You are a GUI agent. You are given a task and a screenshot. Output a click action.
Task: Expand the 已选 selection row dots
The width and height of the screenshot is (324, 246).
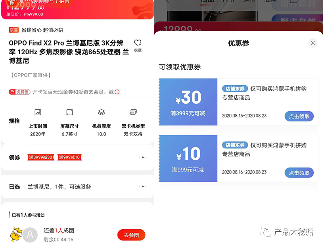143,186
